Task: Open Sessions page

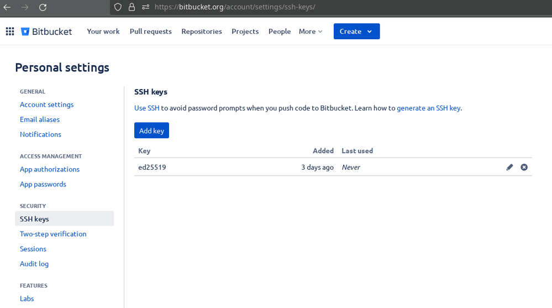Action: 33,249
